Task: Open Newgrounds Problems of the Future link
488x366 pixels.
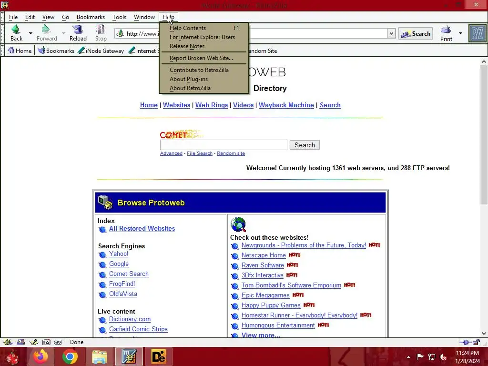Action: point(304,245)
